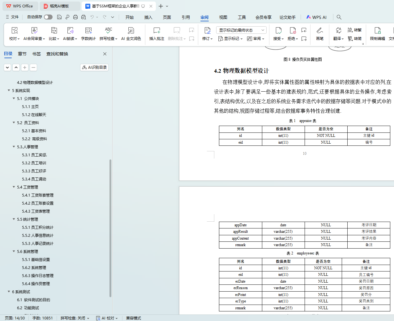
Task: Expand the 显示标记 dropdown
Action: (230, 39)
